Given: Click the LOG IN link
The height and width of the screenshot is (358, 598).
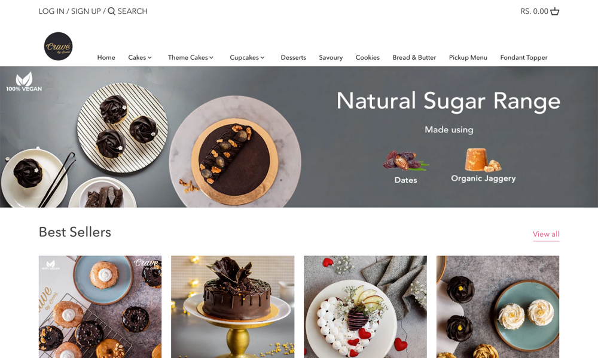Looking at the screenshot, I should point(51,11).
